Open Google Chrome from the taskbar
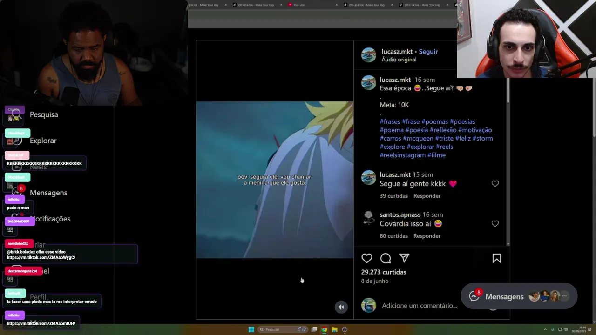This screenshot has height=335, width=596. point(324,329)
